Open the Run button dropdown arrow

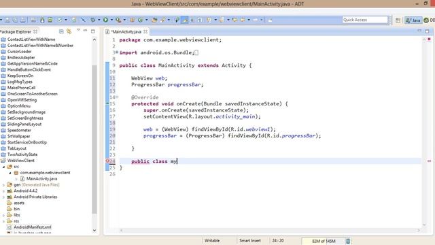pyautogui.click(x=111, y=20)
